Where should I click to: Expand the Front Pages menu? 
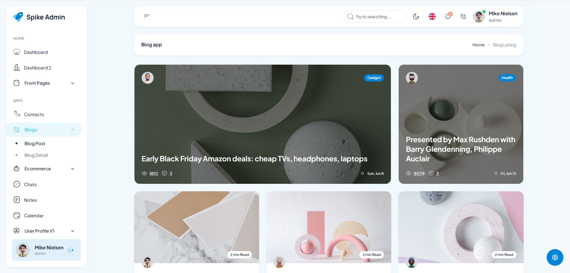44,83
